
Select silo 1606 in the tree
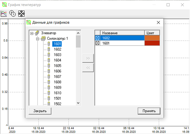[x=58, y=71]
